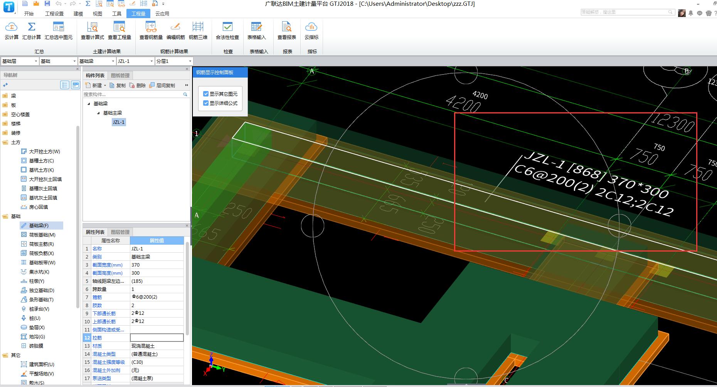
Task: Select JZL-1 in component list
Action: (x=119, y=122)
